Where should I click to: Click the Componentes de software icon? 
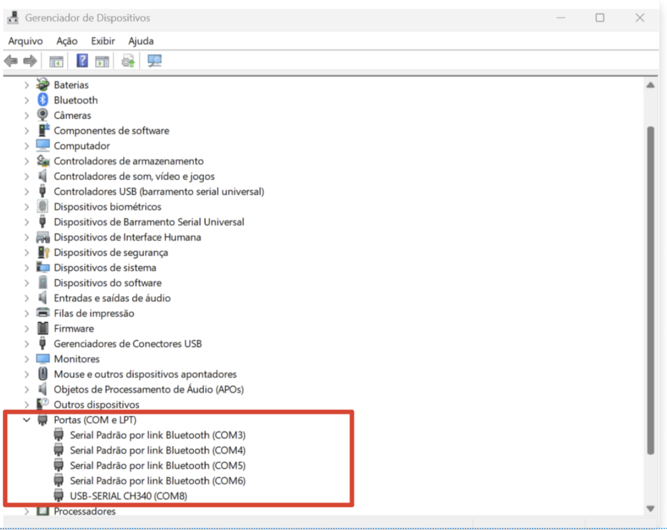(x=43, y=130)
